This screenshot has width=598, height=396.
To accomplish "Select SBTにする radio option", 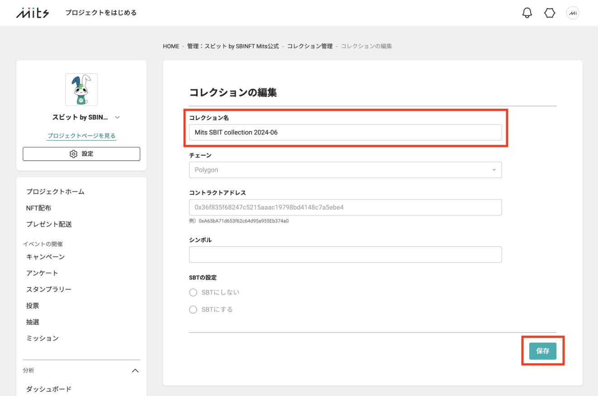I will (x=193, y=310).
